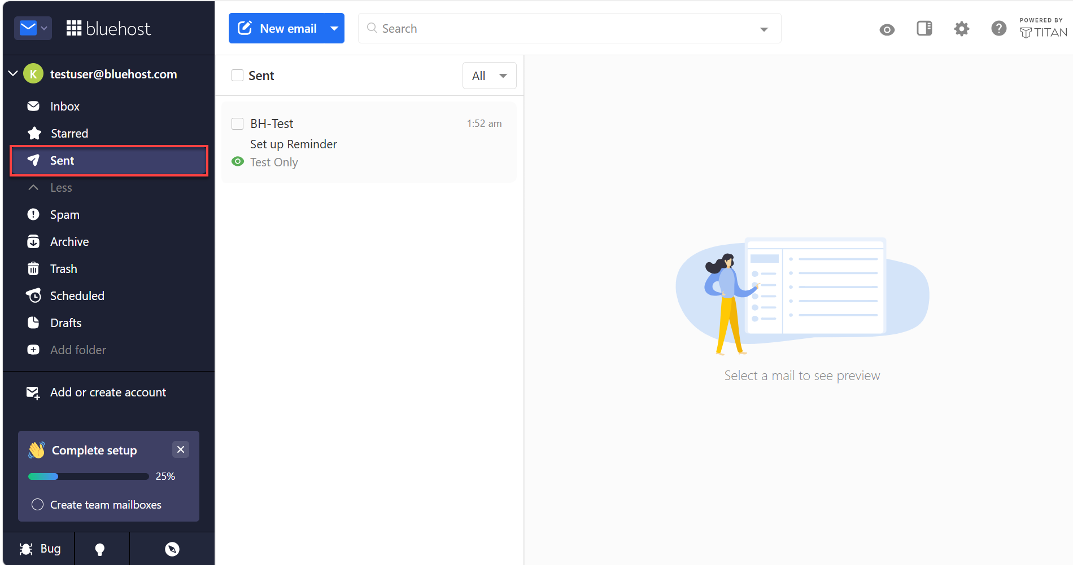The width and height of the screenshot is (1073, 565).
Task: Click the compass explore icon
Action: coord(172,549)
